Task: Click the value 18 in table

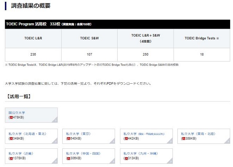Action: (x=202, y=55)
